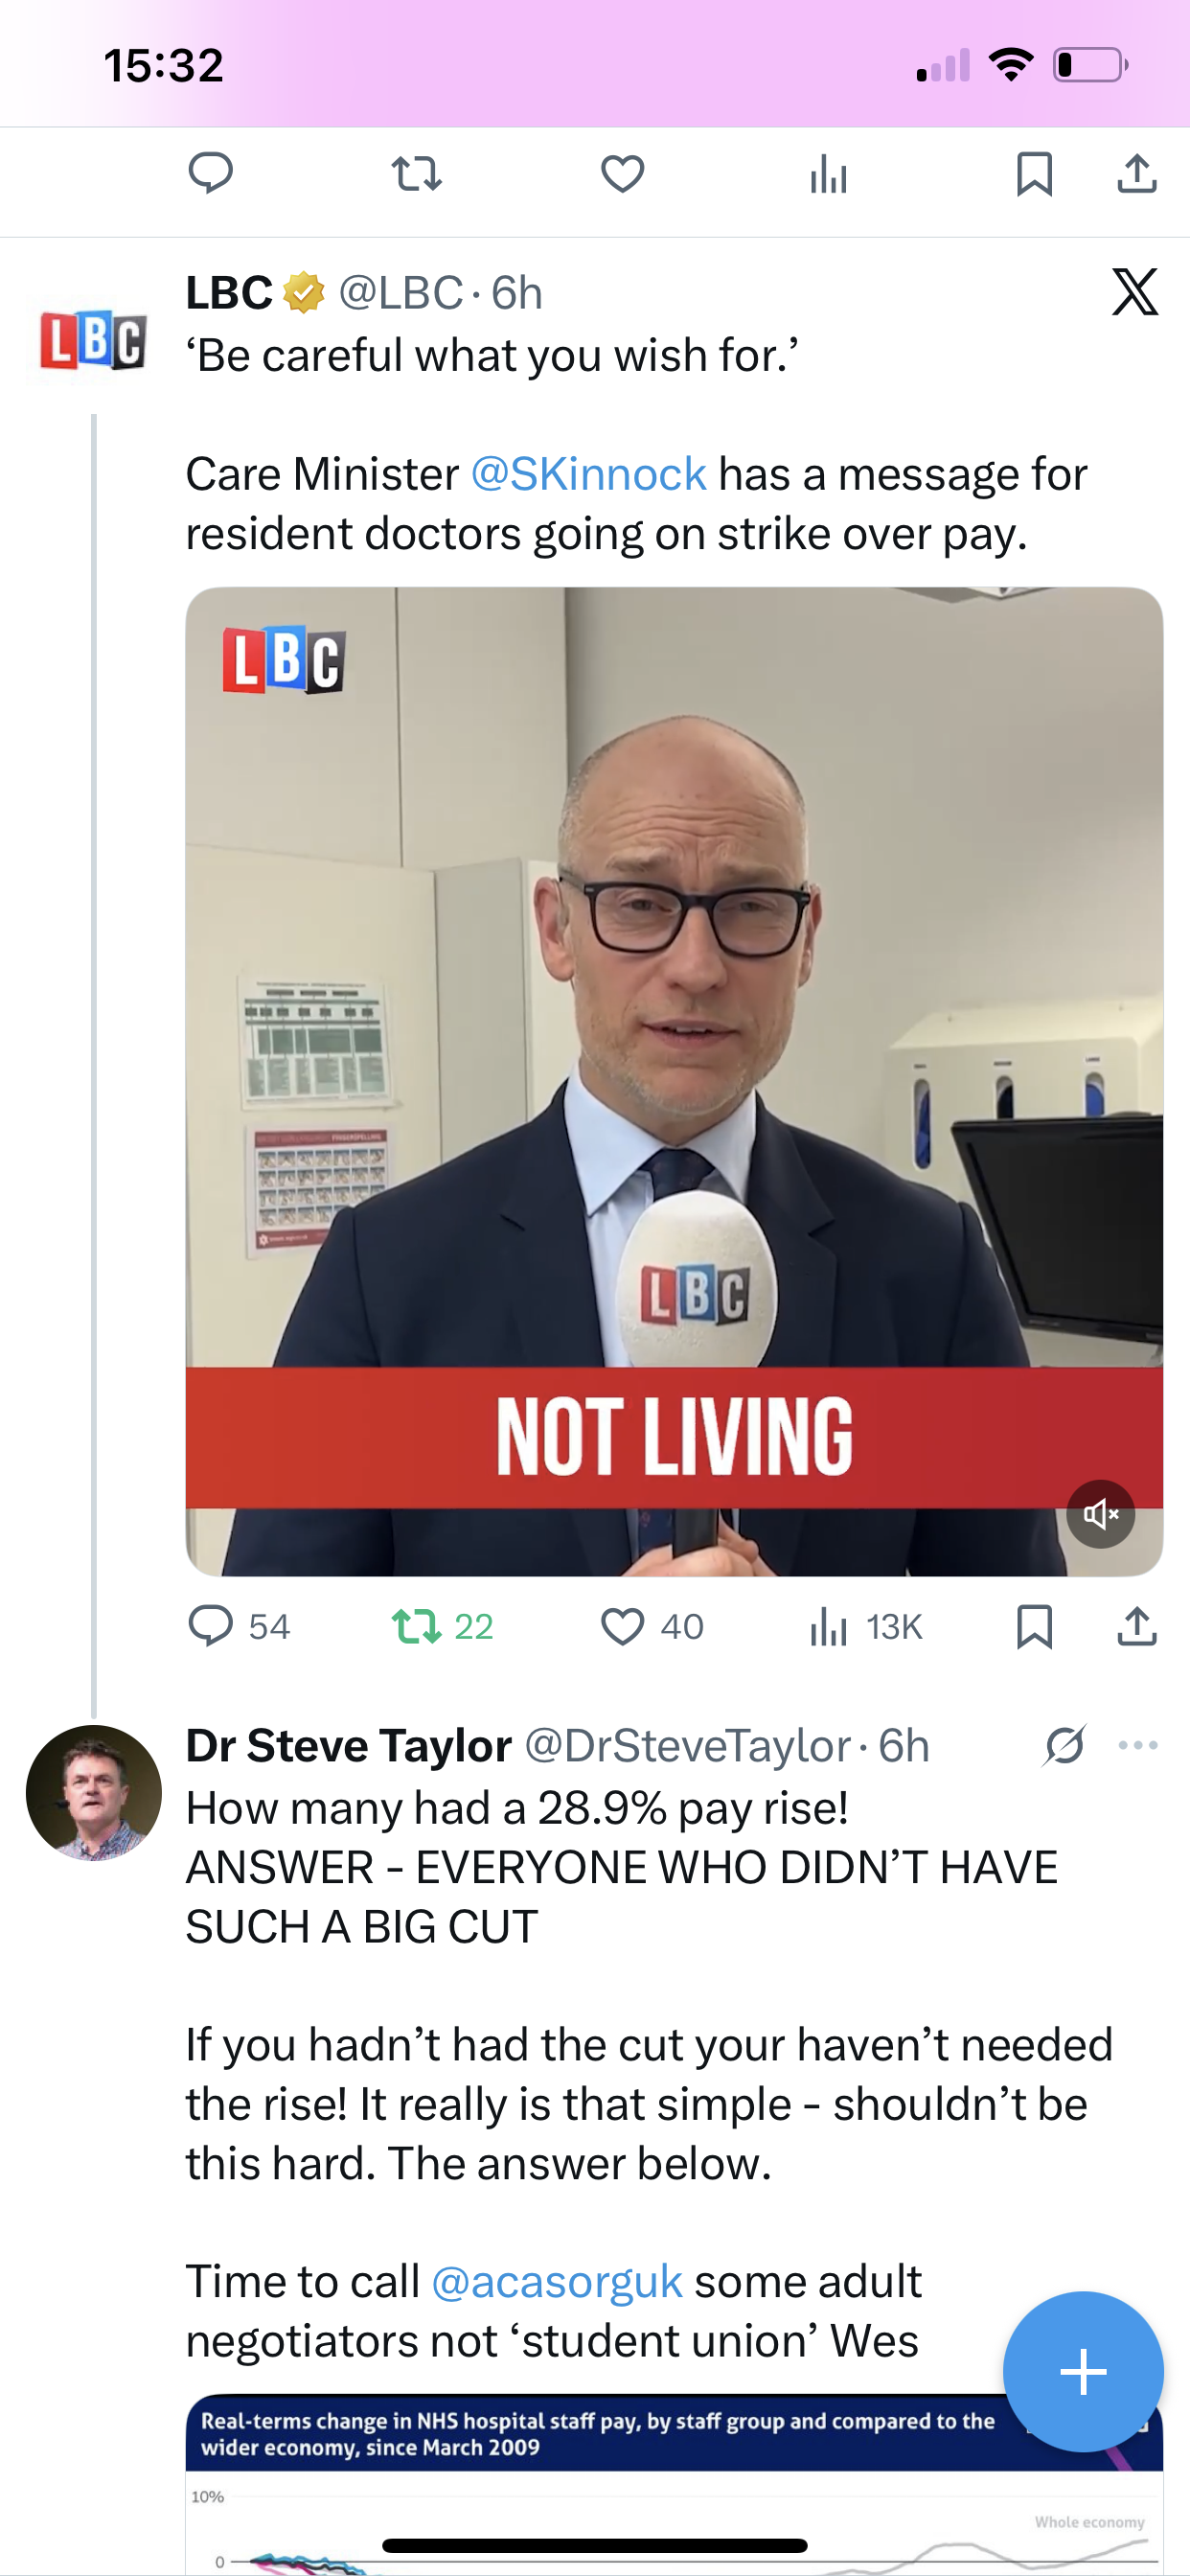The image size is (1190, 2576).
Task: Open the blue compose new post button
Action: pyautogui.click(x=1083, y=2371)
